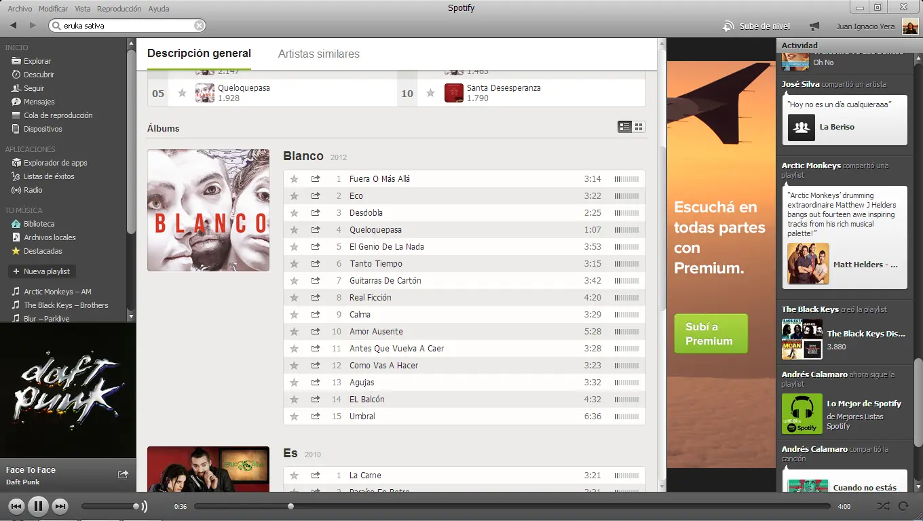This screenshot has width=923, height=521.
Task: Play the track Como Vas A Hacer
Action: [383, 366]
